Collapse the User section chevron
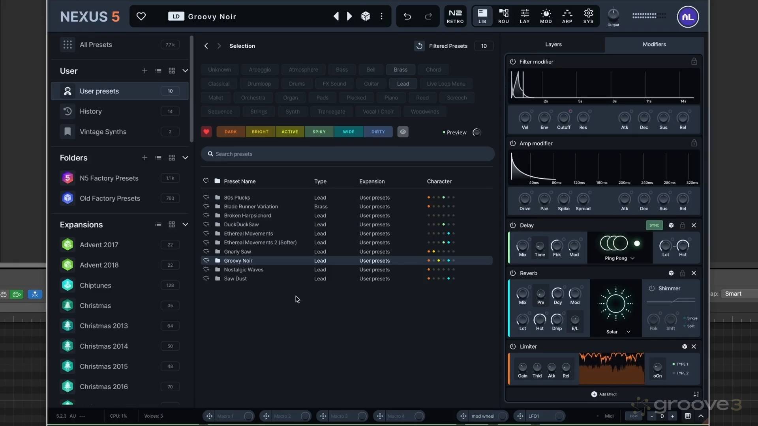 point(185,71)
